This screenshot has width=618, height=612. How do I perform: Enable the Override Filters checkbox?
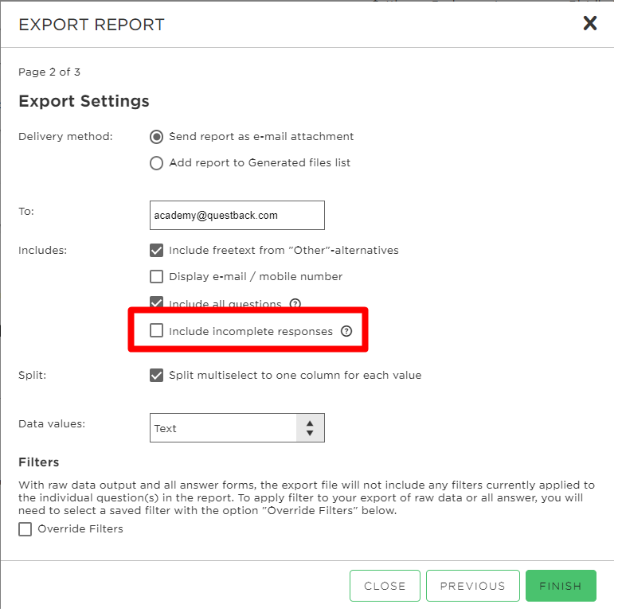(x=25, y=529)
